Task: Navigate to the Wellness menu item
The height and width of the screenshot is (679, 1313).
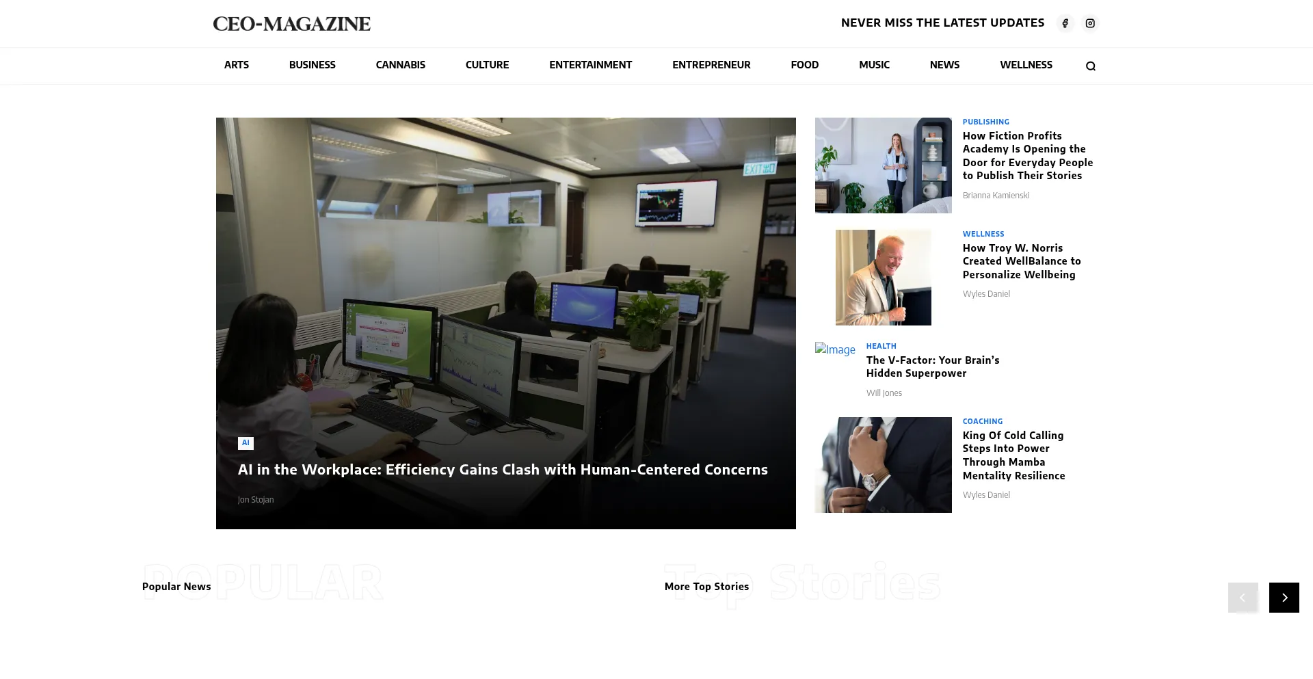Action: click(x=1026, y=65)
